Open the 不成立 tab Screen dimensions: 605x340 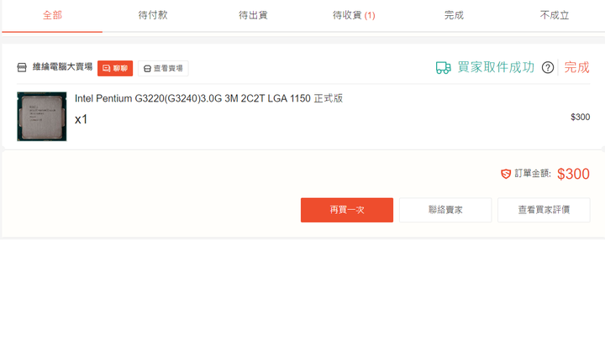point(555,15)
